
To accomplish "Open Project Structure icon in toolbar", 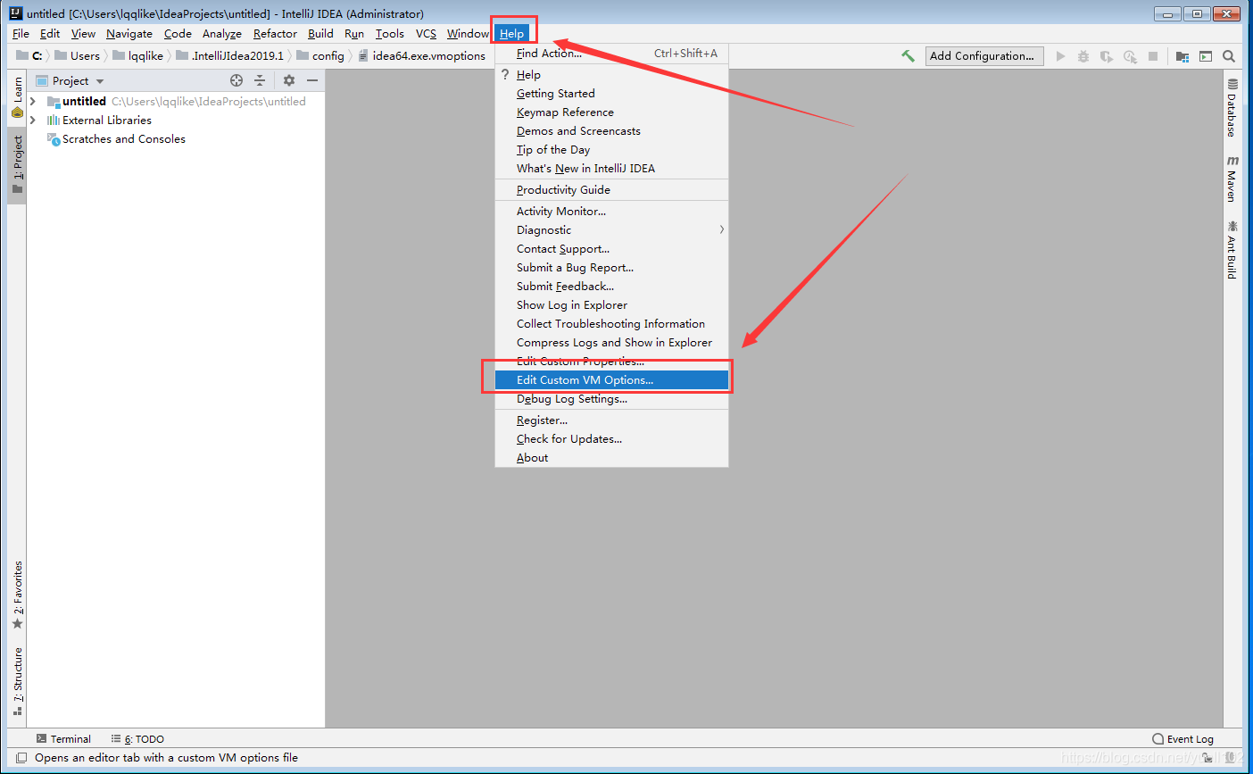I will tap(1182, 56).
